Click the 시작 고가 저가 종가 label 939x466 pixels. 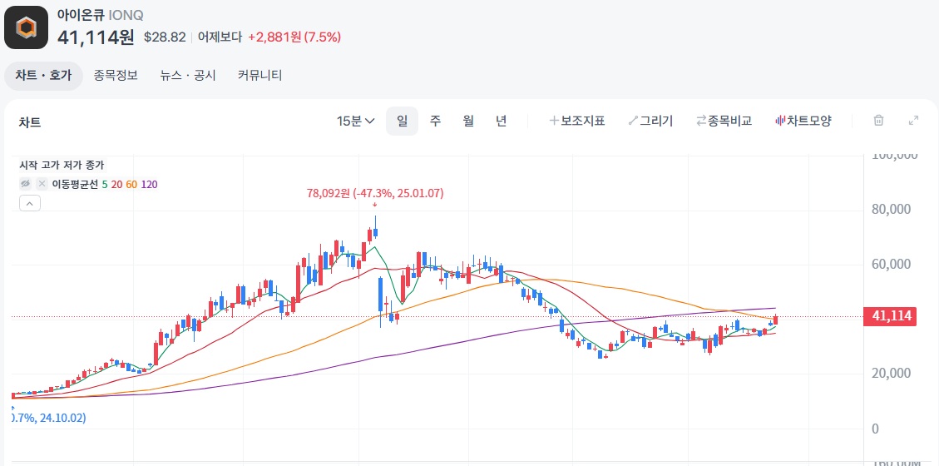[62, 165]
